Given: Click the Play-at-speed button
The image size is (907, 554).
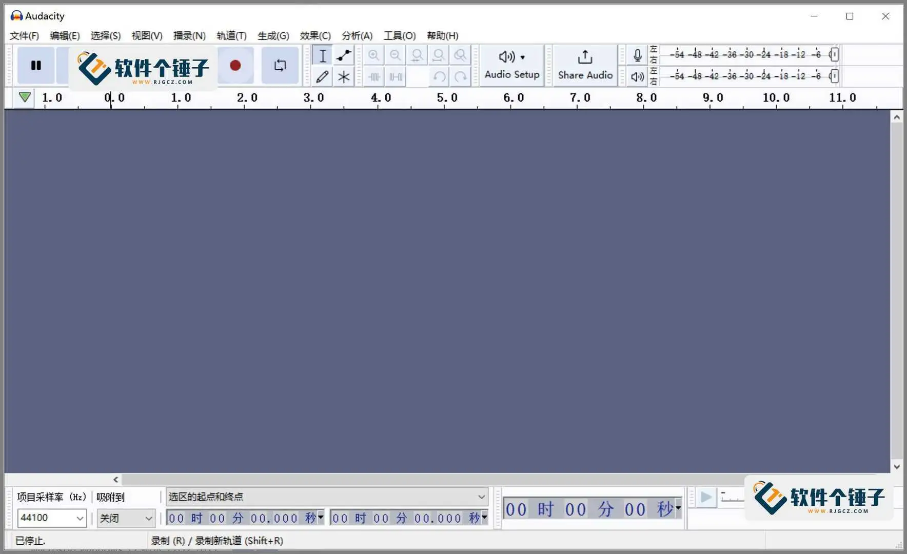Looking at the screenshot, I should click(x=706, y=497).
